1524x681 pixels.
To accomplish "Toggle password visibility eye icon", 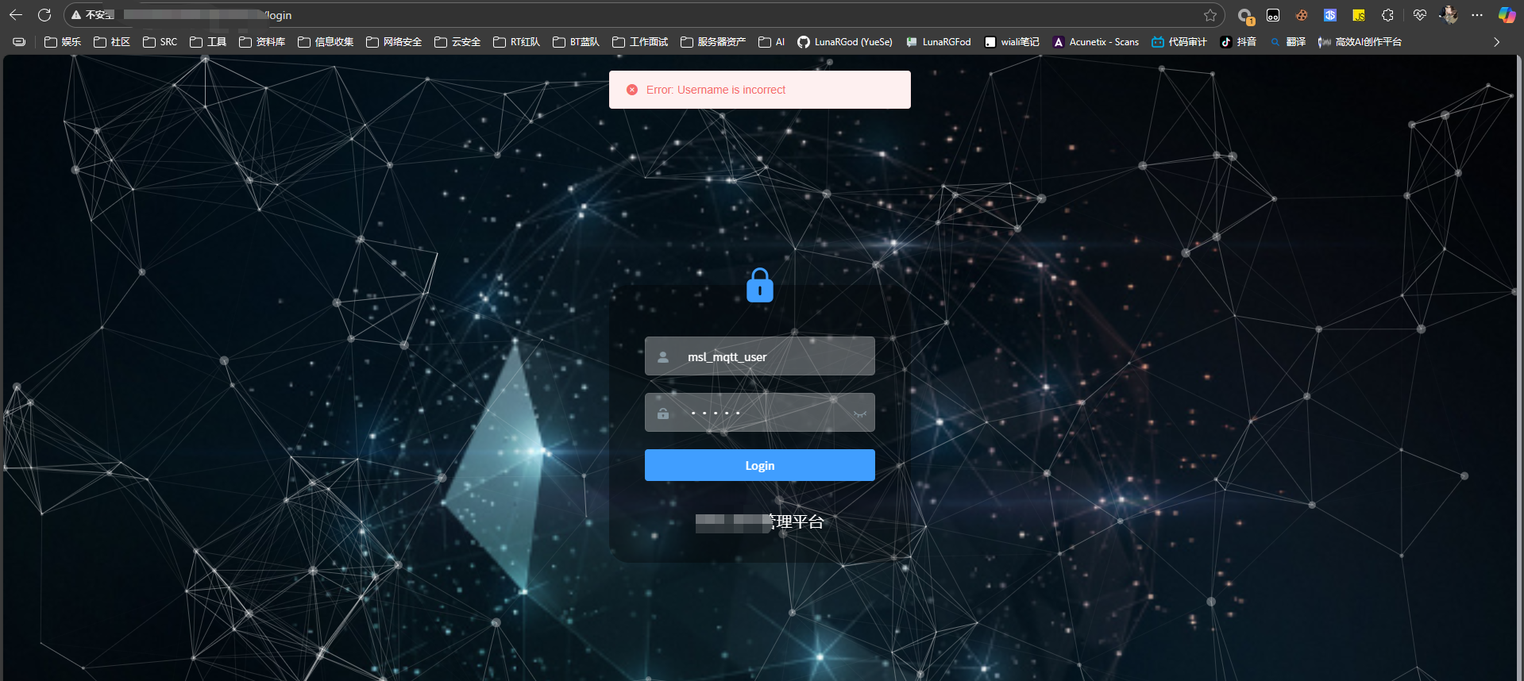I will (x=859, y=414).
